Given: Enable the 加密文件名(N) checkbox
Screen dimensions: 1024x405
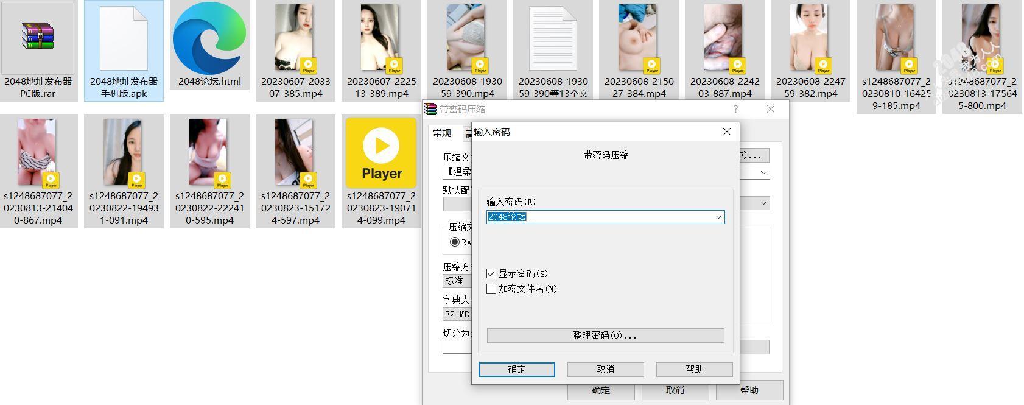Looking at the screenshot, I should point(491,289).
